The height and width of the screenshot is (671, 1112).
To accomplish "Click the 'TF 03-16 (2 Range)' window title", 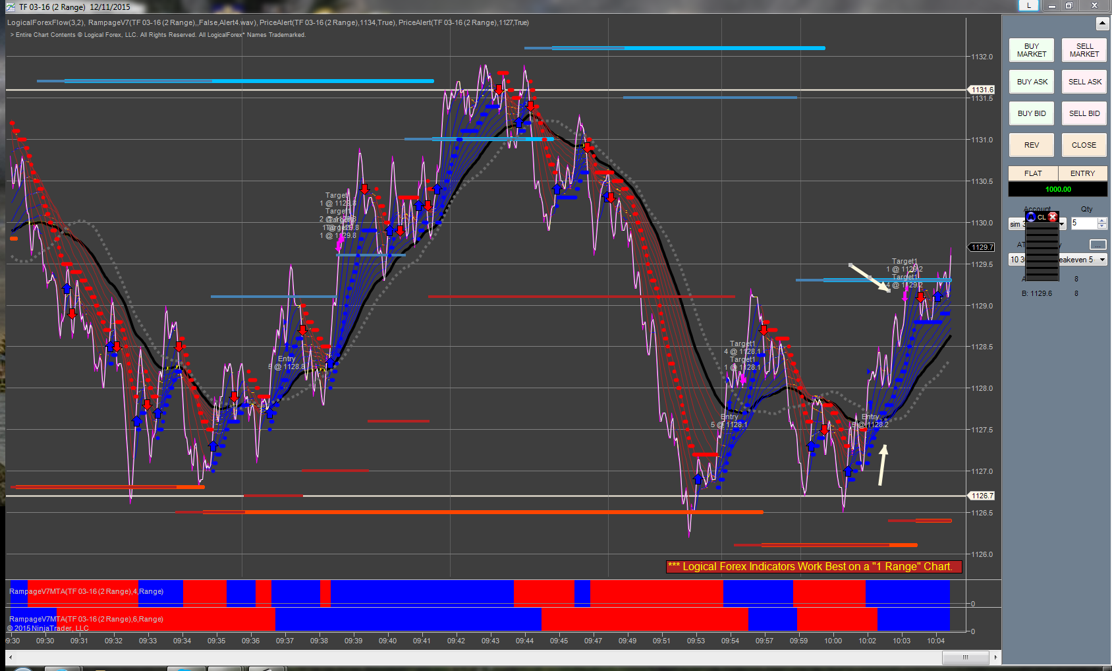I will click(x=52, y=7).
